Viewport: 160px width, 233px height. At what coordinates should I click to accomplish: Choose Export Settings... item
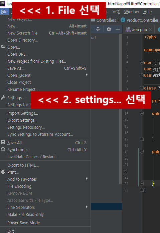45,120
